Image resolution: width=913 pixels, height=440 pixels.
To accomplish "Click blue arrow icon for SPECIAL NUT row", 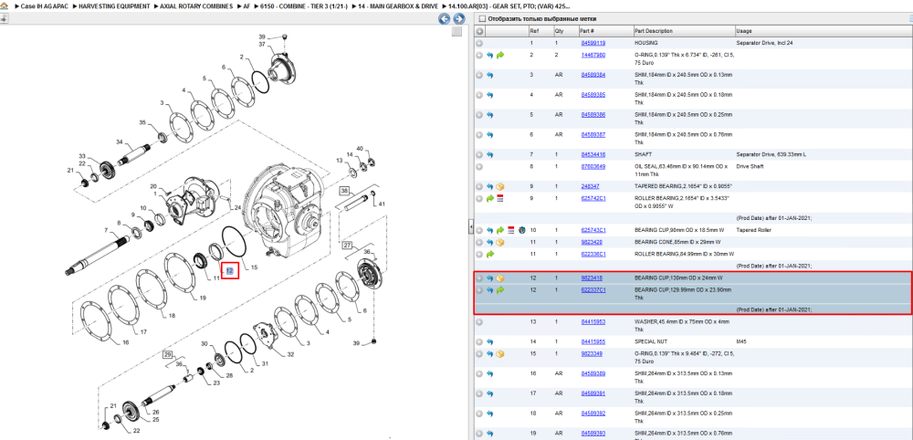I will pyautogui.click(x=489, y=341).
